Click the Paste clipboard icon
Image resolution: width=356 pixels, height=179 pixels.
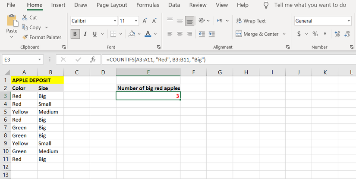pos(12,21)
